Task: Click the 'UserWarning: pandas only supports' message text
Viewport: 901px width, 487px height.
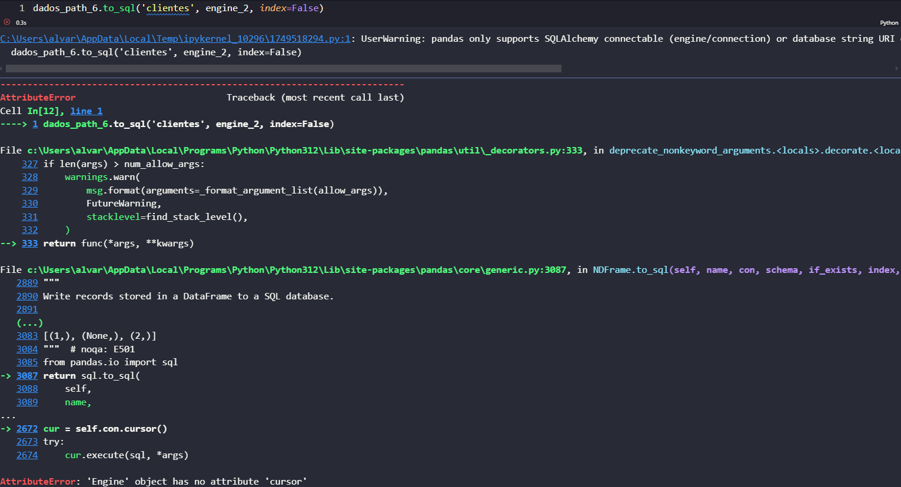Action: coord(628,39)
